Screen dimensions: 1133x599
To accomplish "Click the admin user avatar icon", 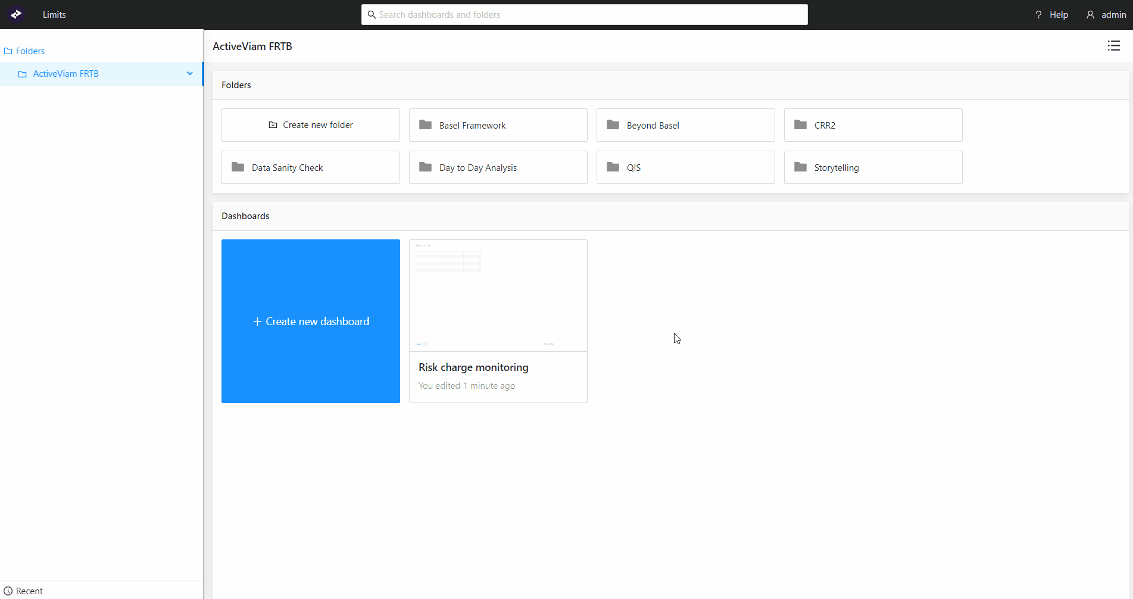I will (1090, 15).
